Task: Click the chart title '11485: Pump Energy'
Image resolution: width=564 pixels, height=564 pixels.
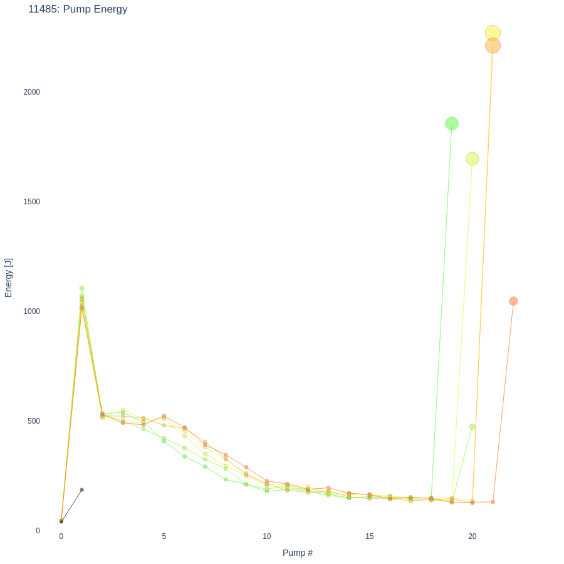Action: pyautogui.click(x=78, y=9)
